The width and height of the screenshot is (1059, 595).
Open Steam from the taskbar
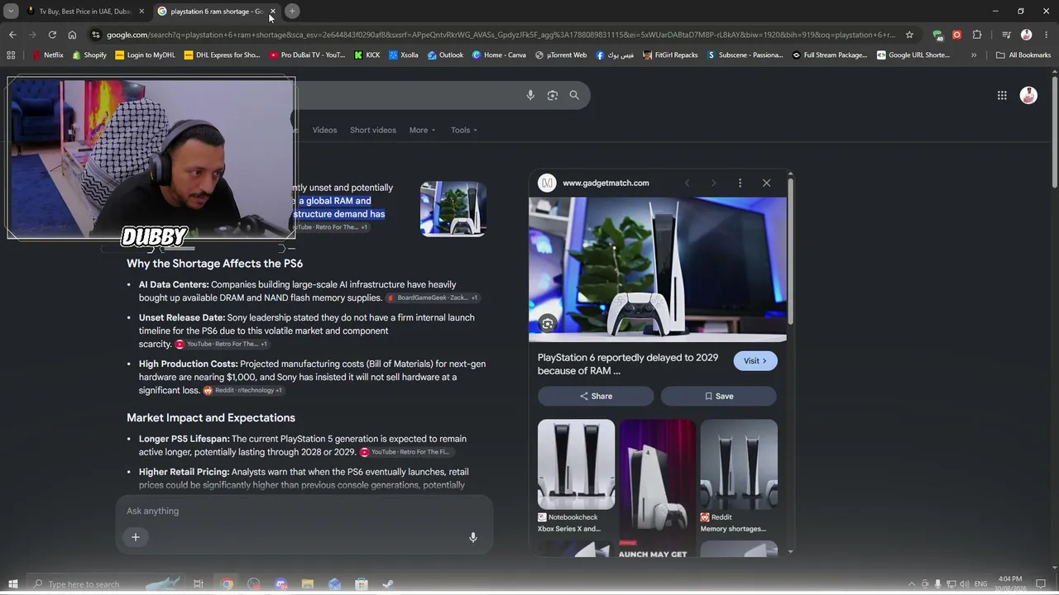(x=387, y=584)
